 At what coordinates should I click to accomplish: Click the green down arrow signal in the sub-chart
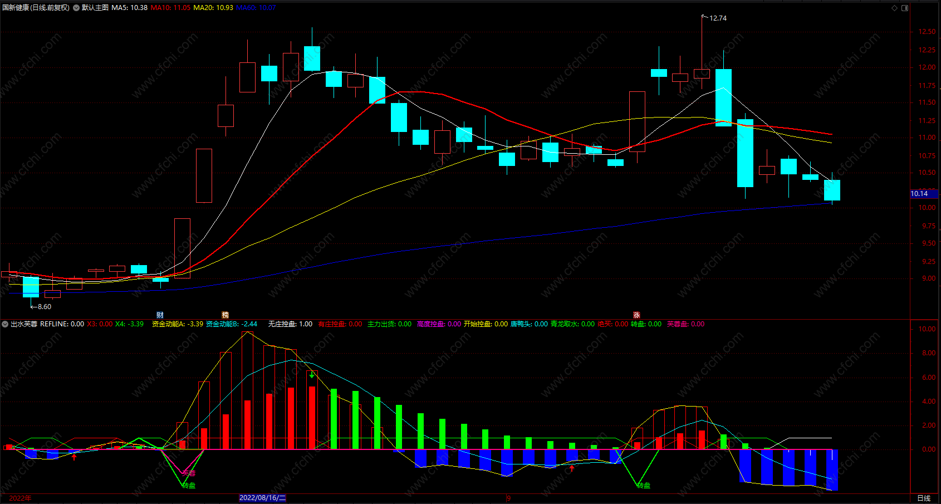312,375
